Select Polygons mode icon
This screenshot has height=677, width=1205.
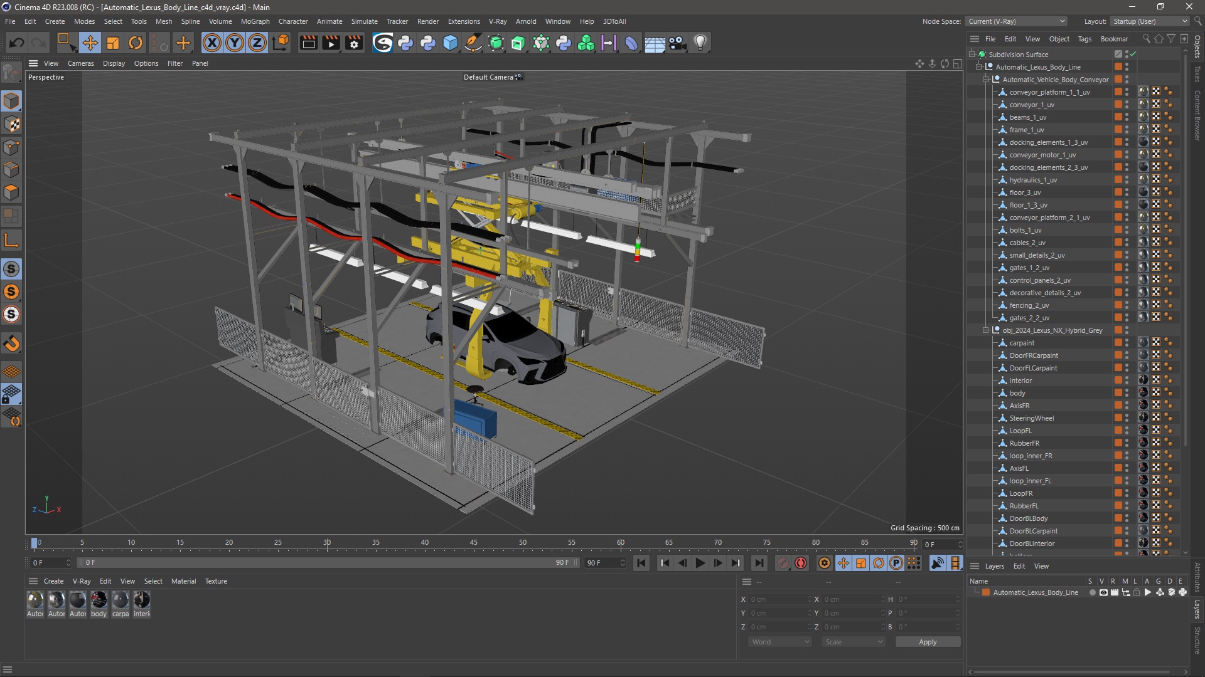pos(11,192)
